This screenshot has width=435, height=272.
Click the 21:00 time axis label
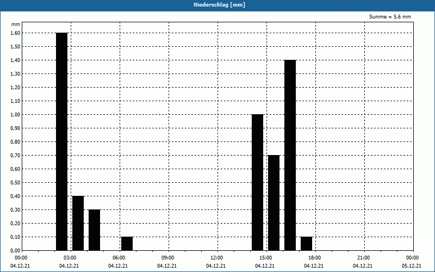[x=363, y=258]
